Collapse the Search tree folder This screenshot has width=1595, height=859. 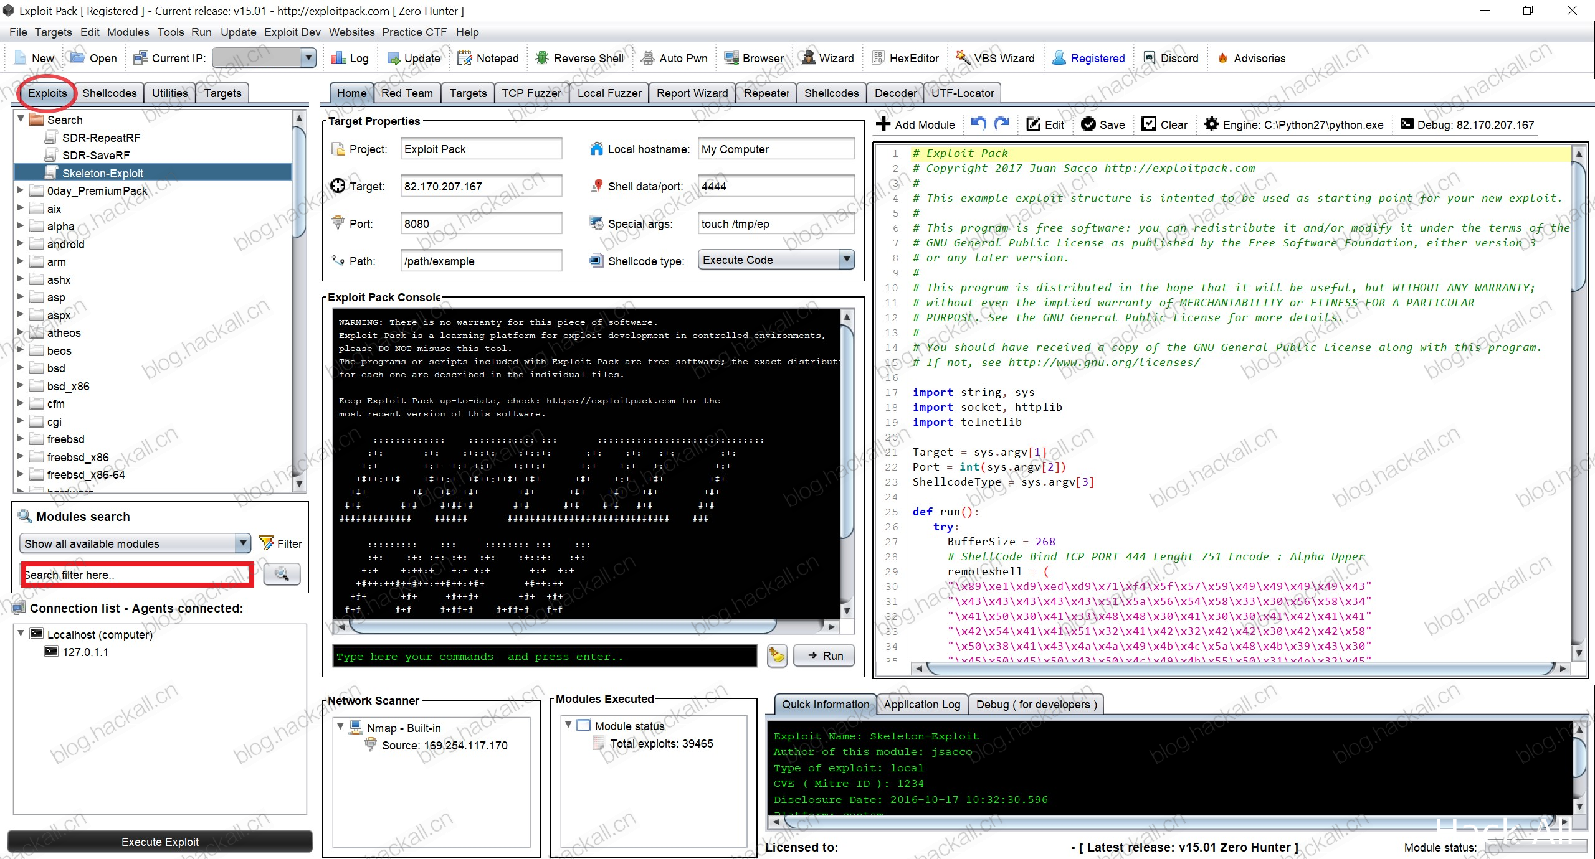point(21,118)
